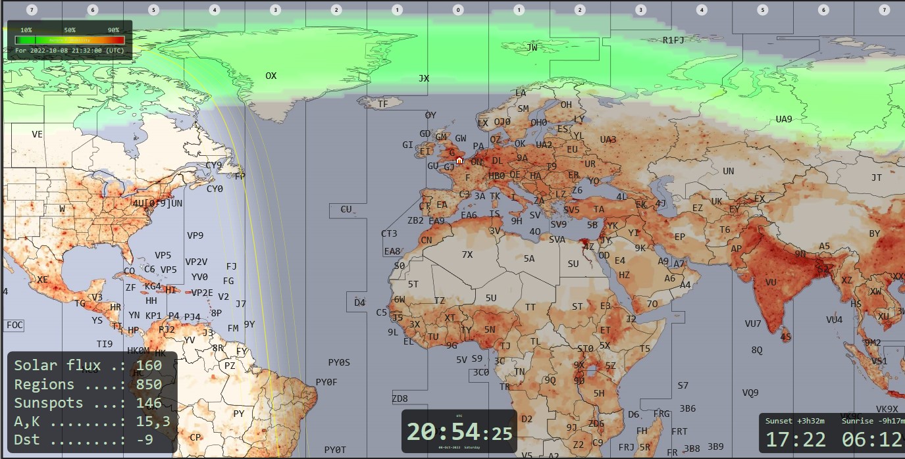
Task: Click the UTC clock showing 20:54:25
Action: [459, 431]
